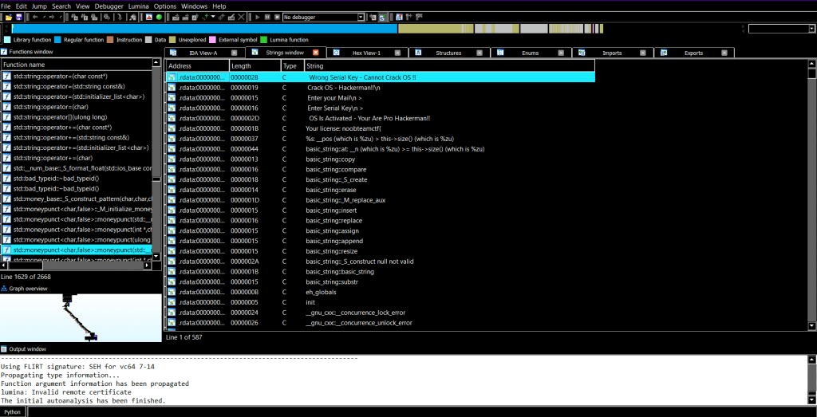Click the debugger Start process play icon
Viewport: 817px width, 417px height.
point(258,17)
